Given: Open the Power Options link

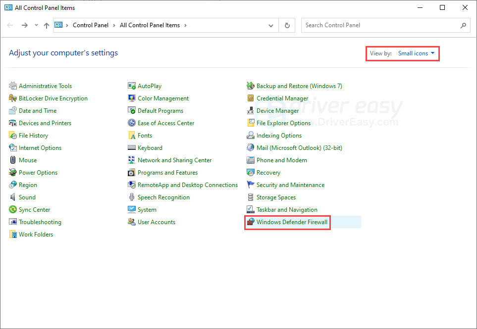Looking at the screenshot, I should coord(38,173).
